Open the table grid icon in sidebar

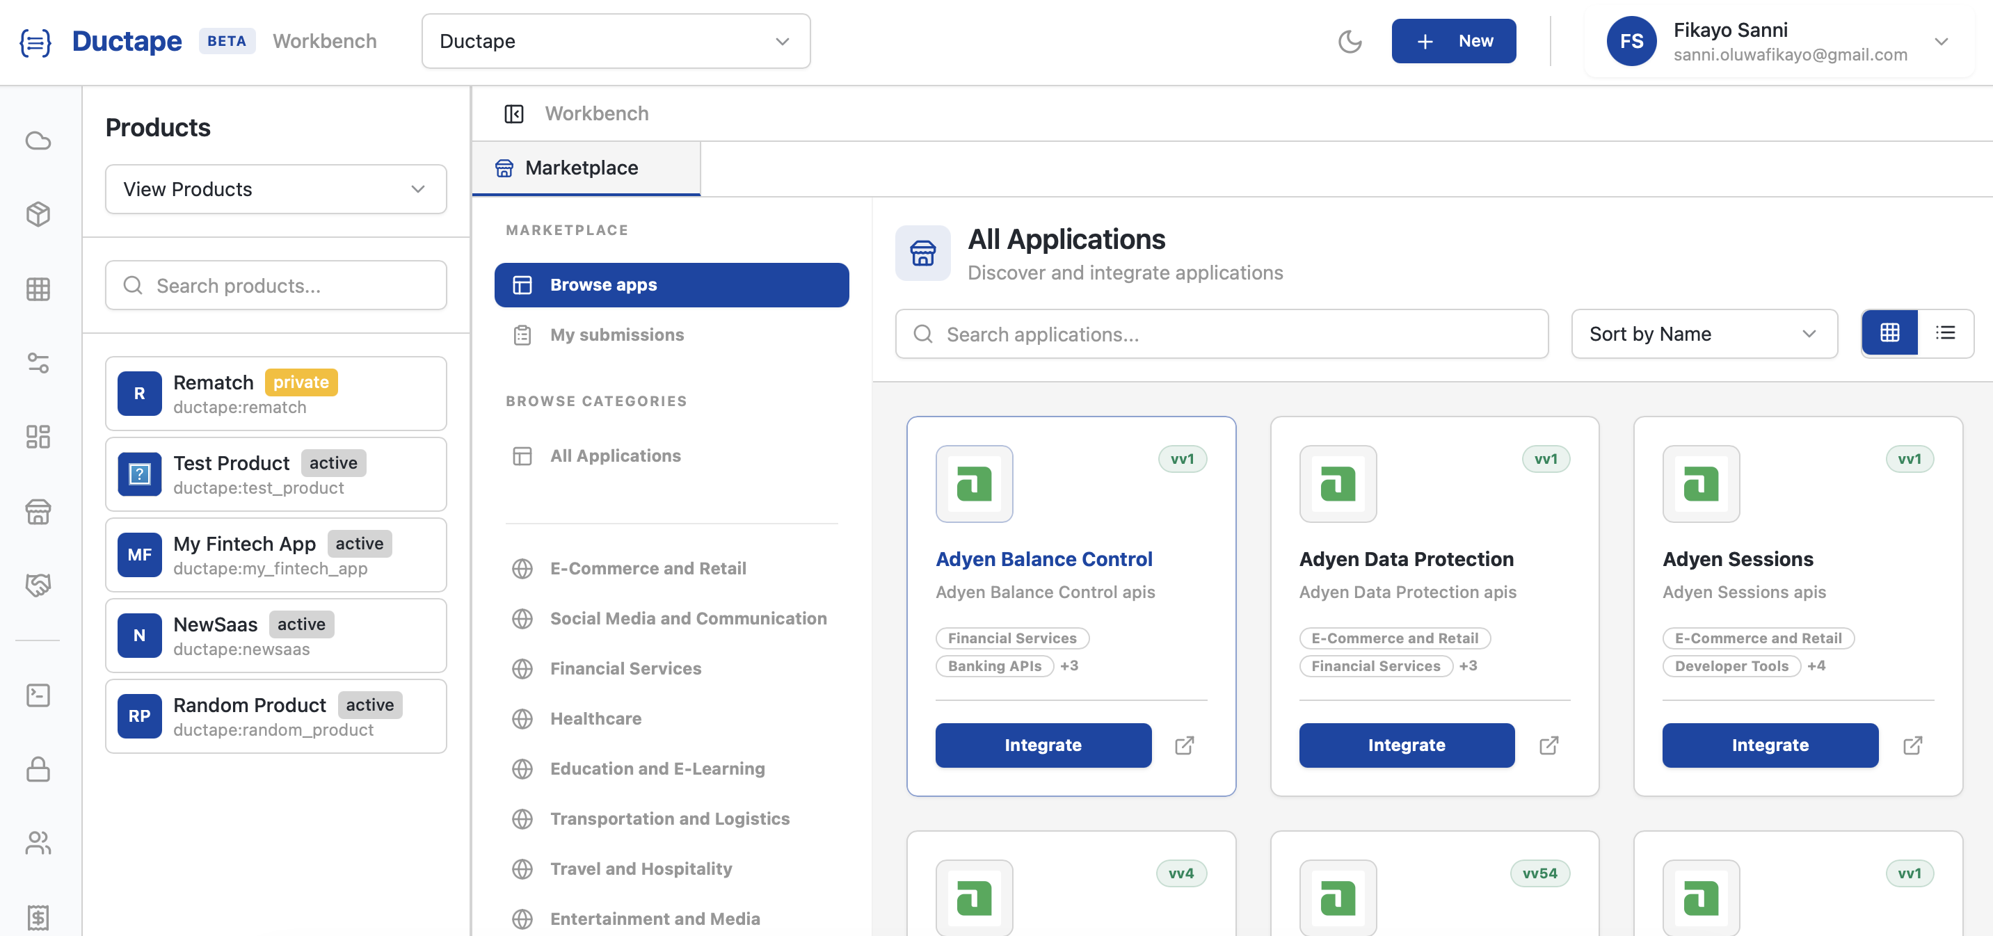38,289
